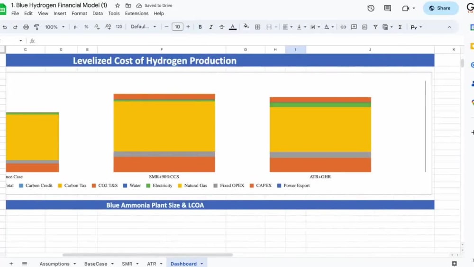Open the View menu
Screen dimensions: 474x267
pyautogui.click(x=43, y=13)
